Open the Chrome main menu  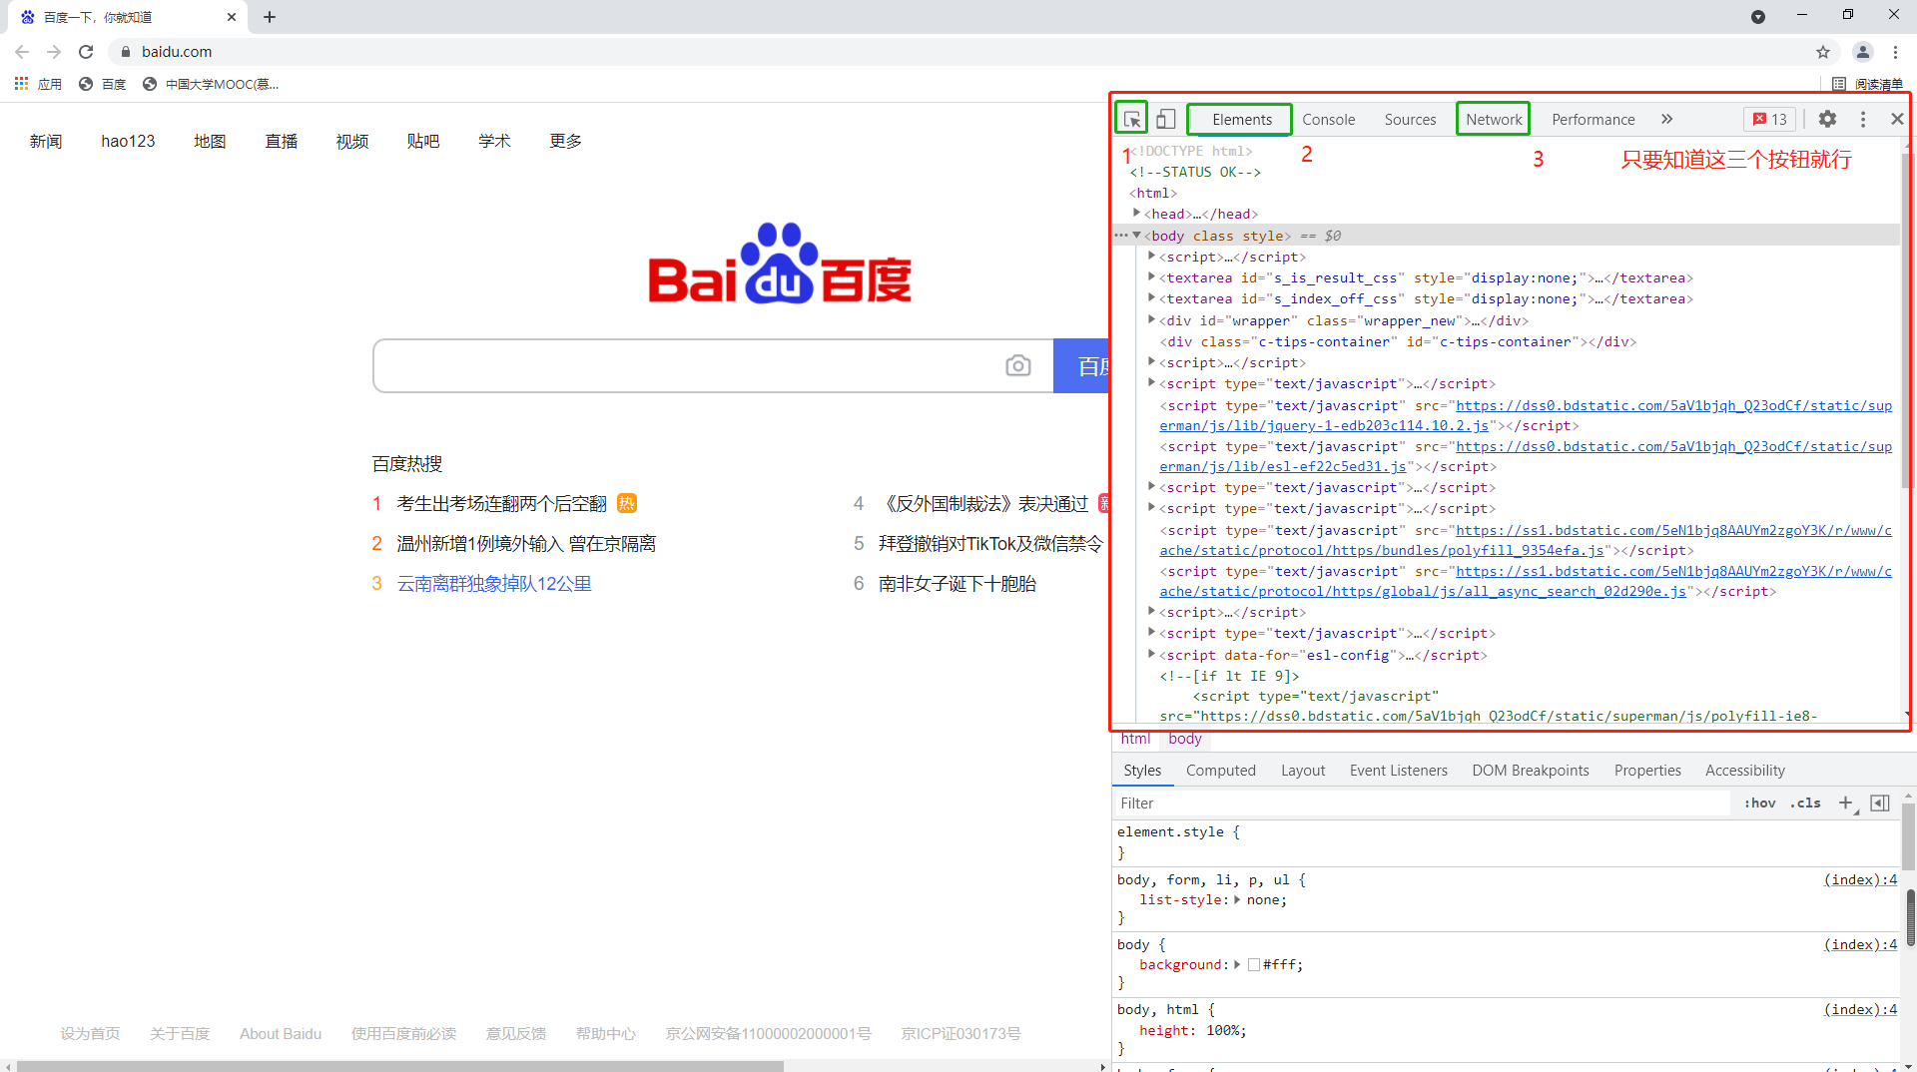pos(1896,52)
